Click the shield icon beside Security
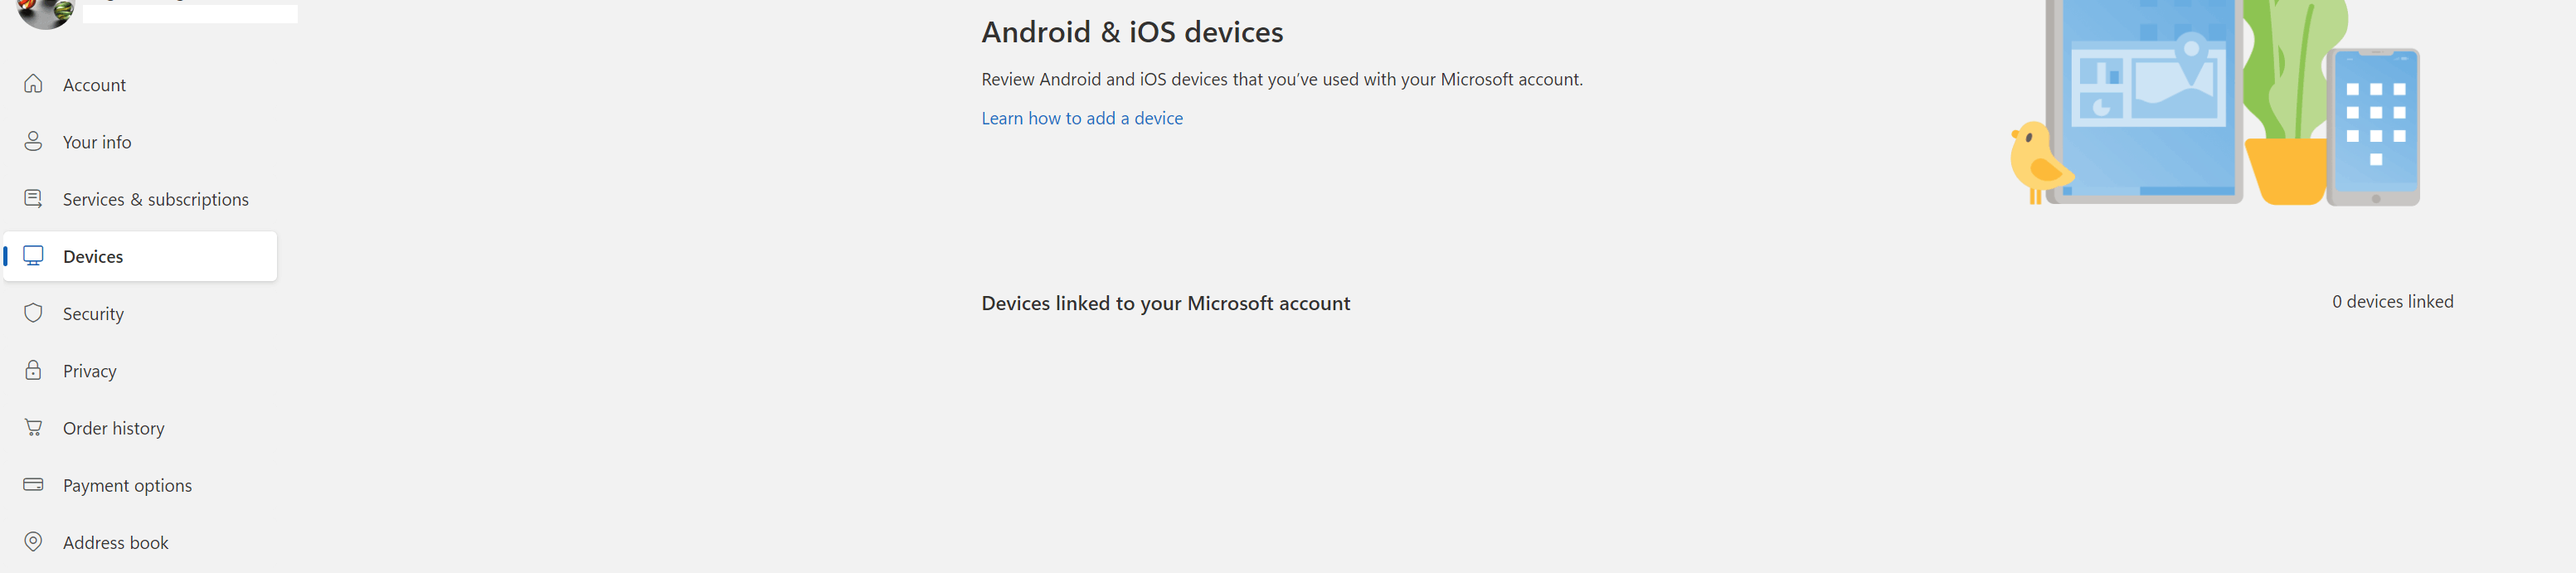This screenshot has height=573, width=2576. pyautogui.click(x=33, y=313)
